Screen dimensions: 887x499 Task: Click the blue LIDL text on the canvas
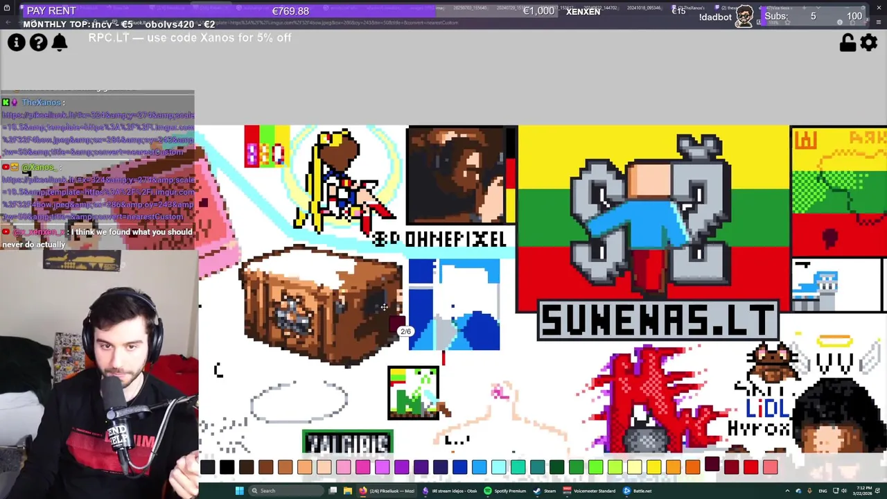pos(767,408)
